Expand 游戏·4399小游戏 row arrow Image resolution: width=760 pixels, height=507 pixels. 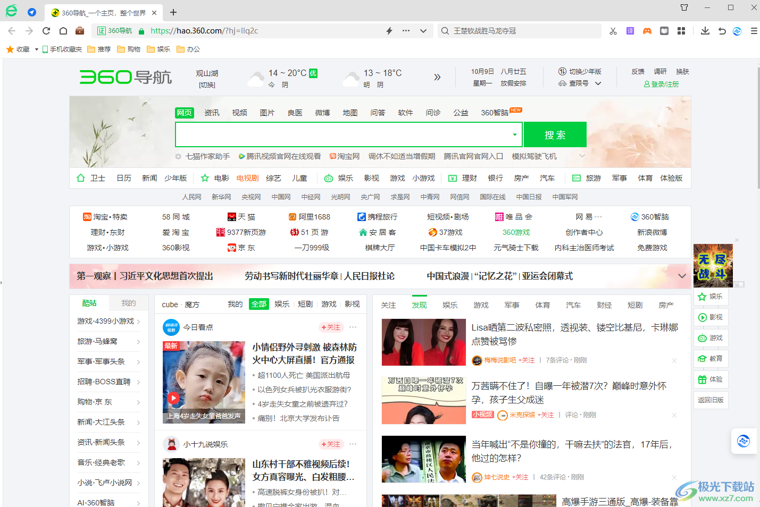point(138,322)
